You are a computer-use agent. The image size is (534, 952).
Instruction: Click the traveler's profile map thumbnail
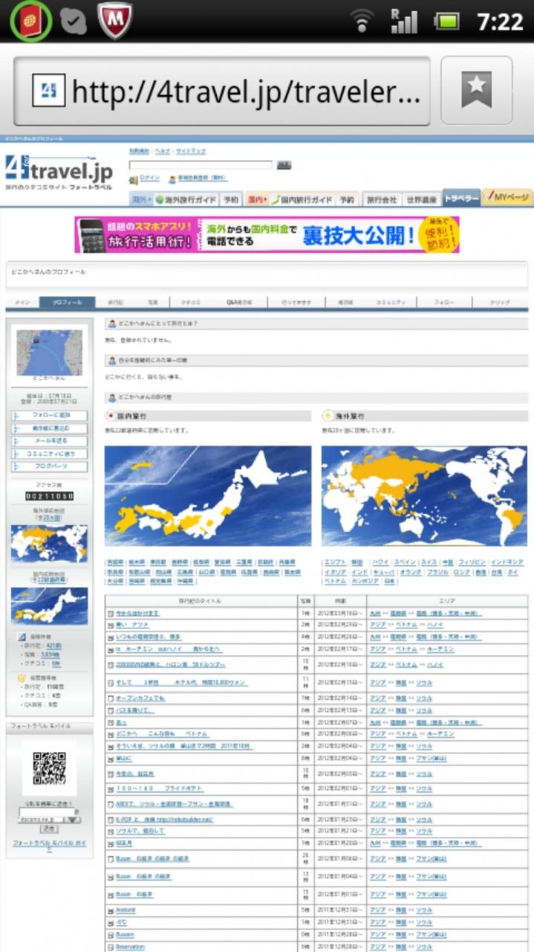[x=50, y=352]
